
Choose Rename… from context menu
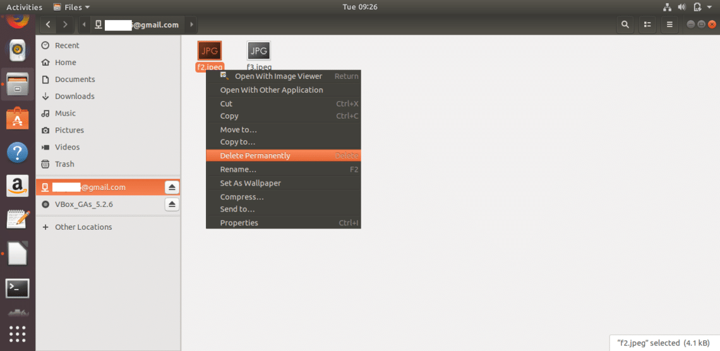(284, 170)
